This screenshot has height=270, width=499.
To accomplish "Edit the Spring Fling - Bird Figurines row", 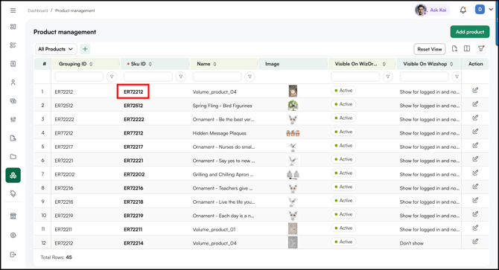I will (x=475, y=104).
